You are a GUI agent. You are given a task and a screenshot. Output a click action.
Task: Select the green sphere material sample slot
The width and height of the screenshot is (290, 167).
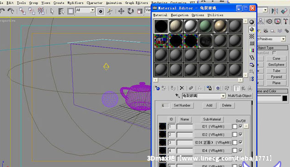click(206, 26)
